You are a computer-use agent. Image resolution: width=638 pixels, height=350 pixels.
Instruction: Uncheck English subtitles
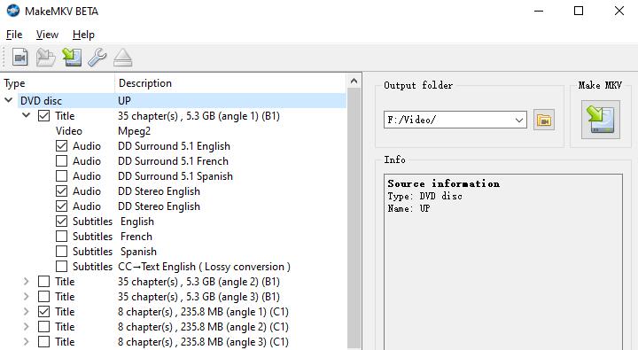(61, 222)
